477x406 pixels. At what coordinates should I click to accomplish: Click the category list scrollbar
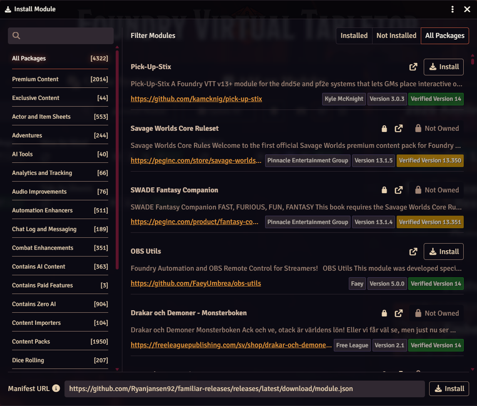(x=117, y=160)
